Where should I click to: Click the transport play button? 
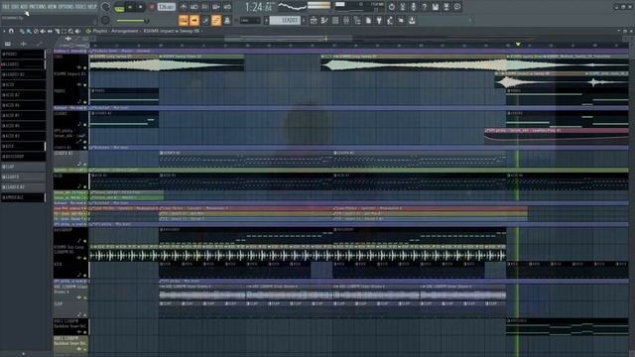coord(130,7)
